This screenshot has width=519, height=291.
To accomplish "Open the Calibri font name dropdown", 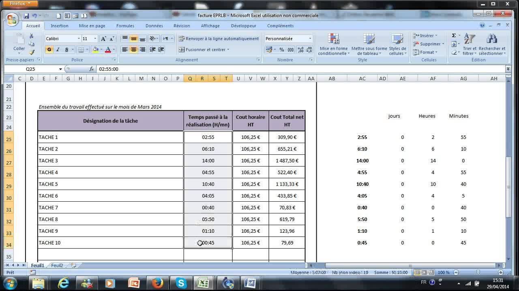I will pos(79,39).
